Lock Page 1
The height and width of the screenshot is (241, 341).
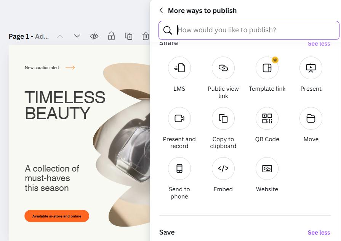[x=111, y=36]
